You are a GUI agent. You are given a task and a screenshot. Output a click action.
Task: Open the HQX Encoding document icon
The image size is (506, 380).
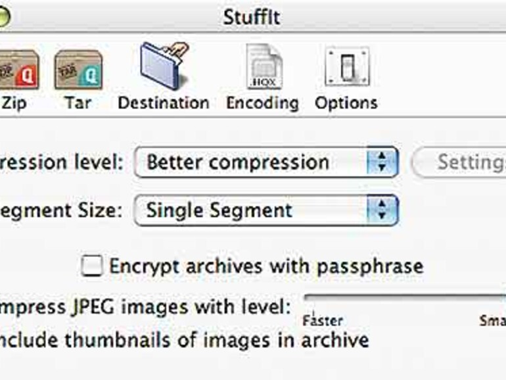click(263, 67)
